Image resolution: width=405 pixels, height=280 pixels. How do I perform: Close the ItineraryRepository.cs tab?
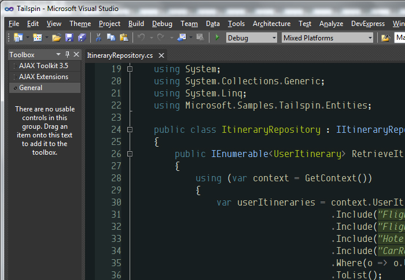(161, 55)
